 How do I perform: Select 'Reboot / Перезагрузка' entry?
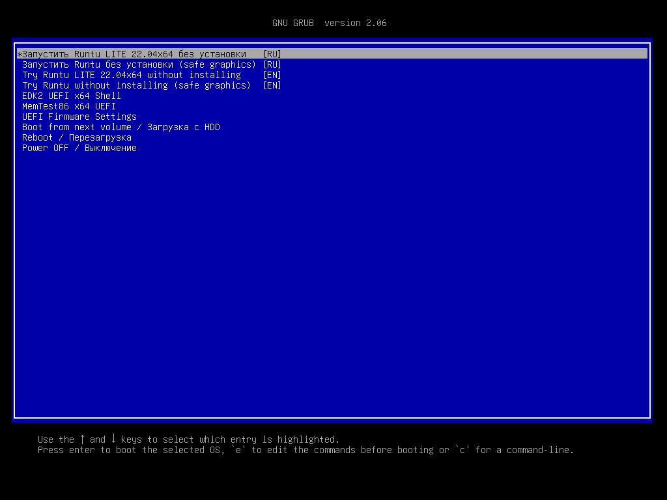pos(77,138)
